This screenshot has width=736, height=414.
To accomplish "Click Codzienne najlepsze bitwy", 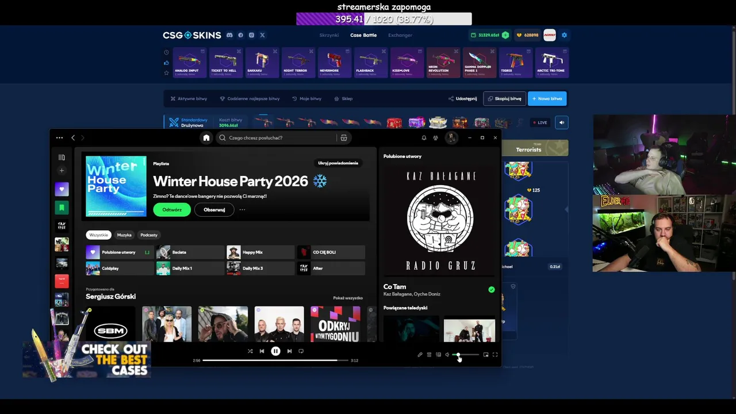I will [250, 99].
